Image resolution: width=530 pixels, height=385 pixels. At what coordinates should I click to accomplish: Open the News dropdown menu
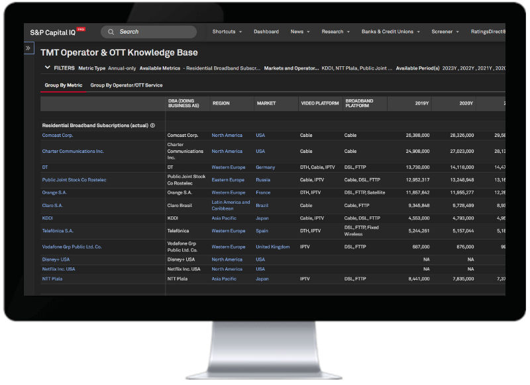[x=300, y=32]
